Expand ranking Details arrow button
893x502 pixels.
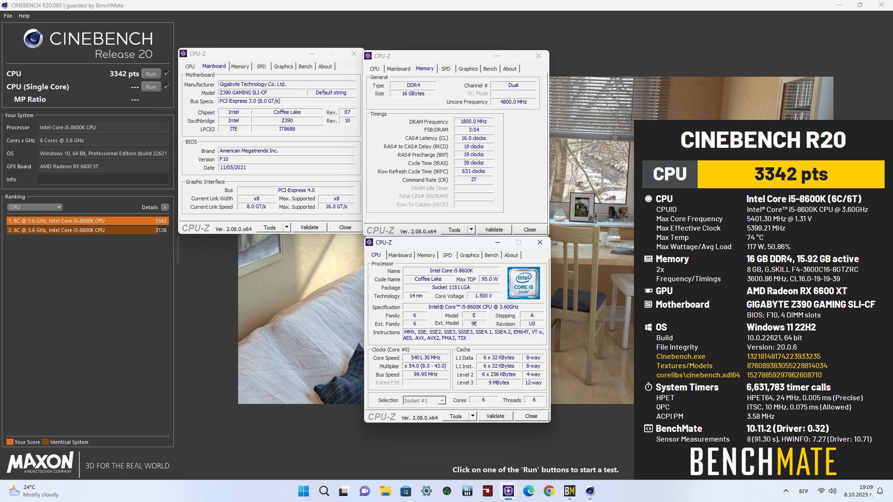click(165, 207)
